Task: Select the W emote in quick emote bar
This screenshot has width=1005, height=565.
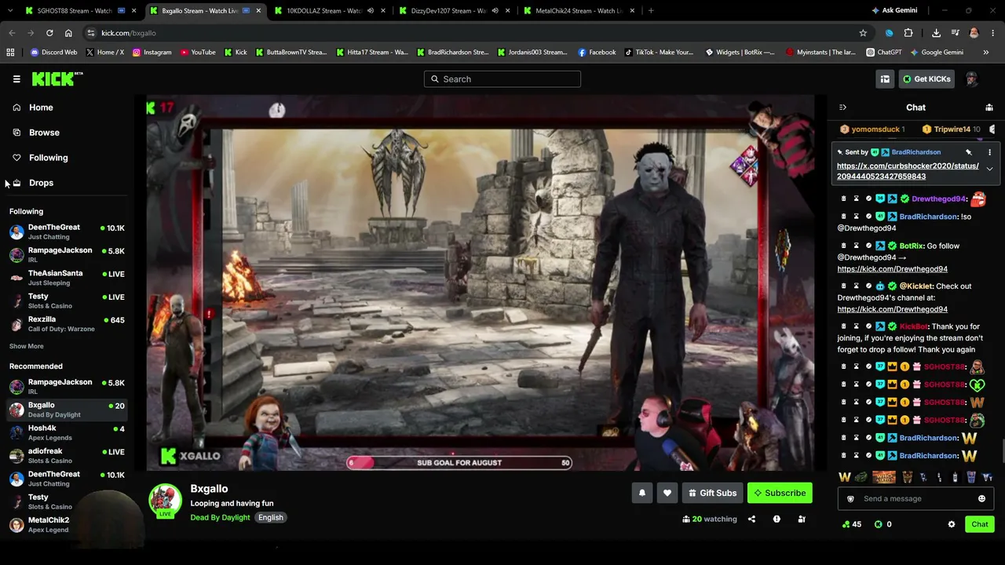Action: pos(845,477)
